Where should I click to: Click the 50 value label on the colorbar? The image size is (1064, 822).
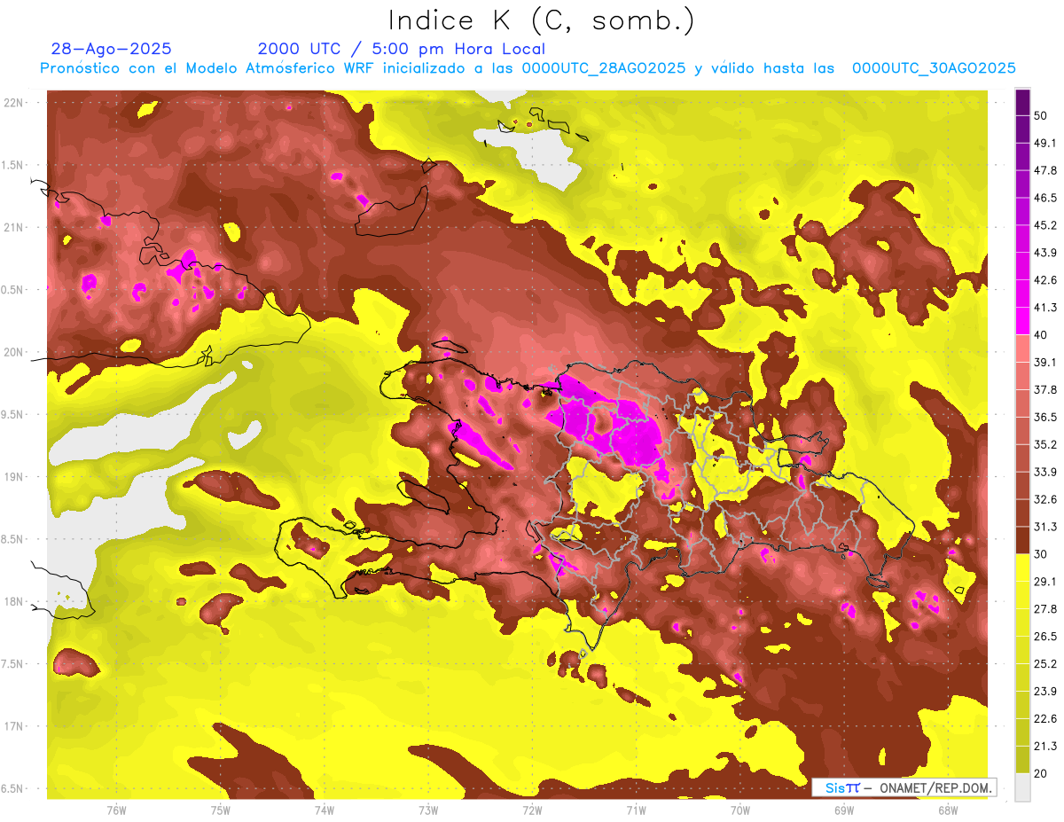(1042, 116)
